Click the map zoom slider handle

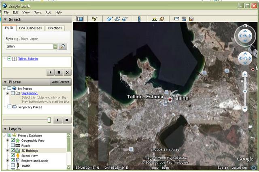point(245,91)
